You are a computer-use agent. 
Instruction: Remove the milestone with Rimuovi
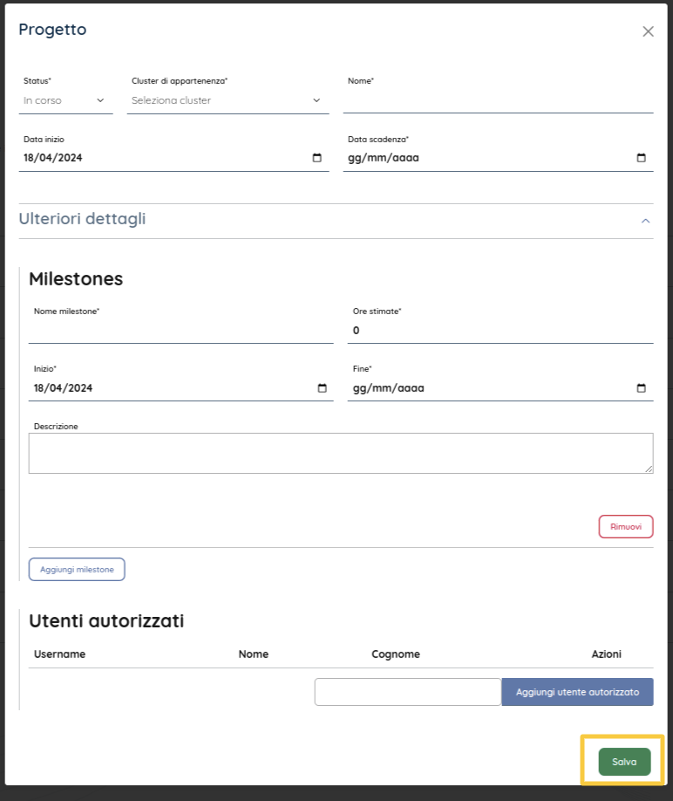[x=625, y=526]
